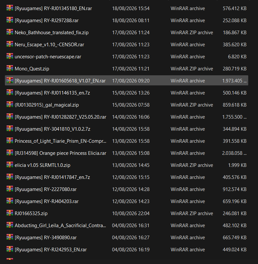
Task: Click WinRAR ZIP archive type for RJ01665325.zip
Action: [x=192, y=213]
